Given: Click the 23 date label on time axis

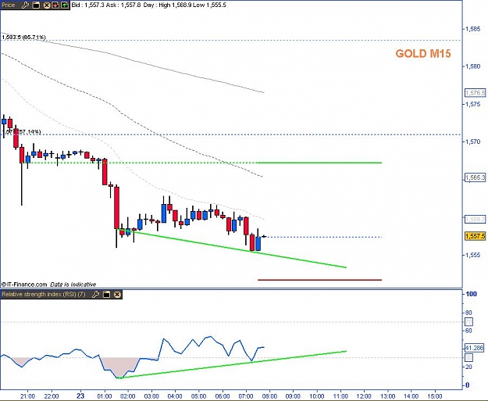Looking at the screenshot, I should point(80,396).
